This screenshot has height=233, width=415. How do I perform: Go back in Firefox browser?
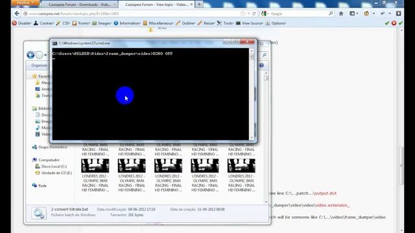point(18,14)
